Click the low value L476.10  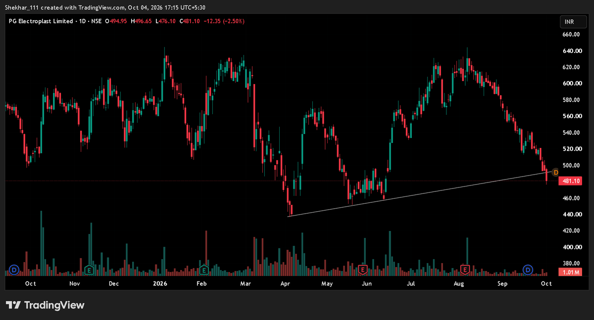point(165,21)
